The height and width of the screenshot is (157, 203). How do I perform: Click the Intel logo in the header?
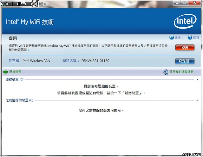click(x=185, y=21)
